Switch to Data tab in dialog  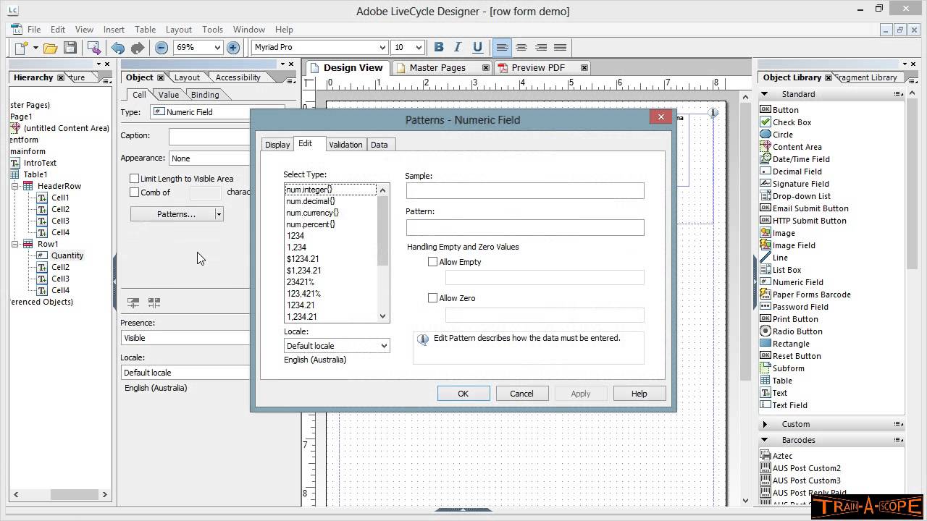pos(379,145)
